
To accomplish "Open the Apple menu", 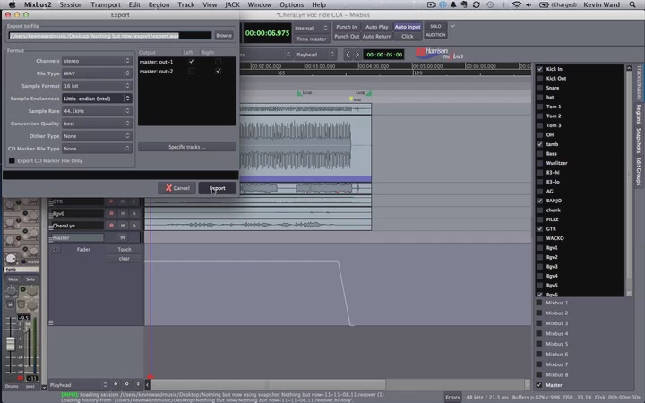I will tap(12, 4).
